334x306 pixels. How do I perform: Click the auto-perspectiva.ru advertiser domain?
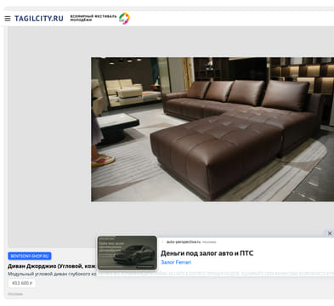pos(184,242)
